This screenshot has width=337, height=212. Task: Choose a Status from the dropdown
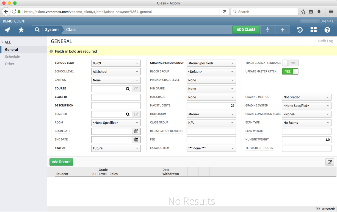click(116, 148)
